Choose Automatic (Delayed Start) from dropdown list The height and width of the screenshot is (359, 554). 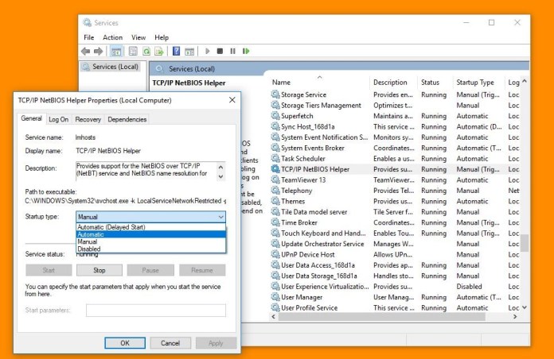[x=150, y=226]
